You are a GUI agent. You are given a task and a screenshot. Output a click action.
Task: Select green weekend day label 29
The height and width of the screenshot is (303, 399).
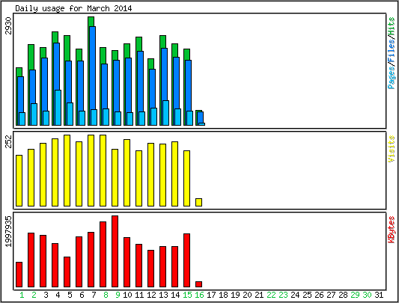point(355,295)
